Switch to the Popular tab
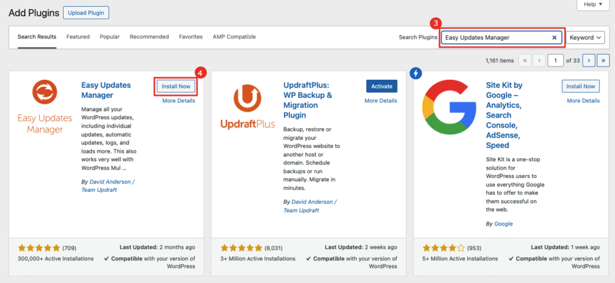 point(110,37)
